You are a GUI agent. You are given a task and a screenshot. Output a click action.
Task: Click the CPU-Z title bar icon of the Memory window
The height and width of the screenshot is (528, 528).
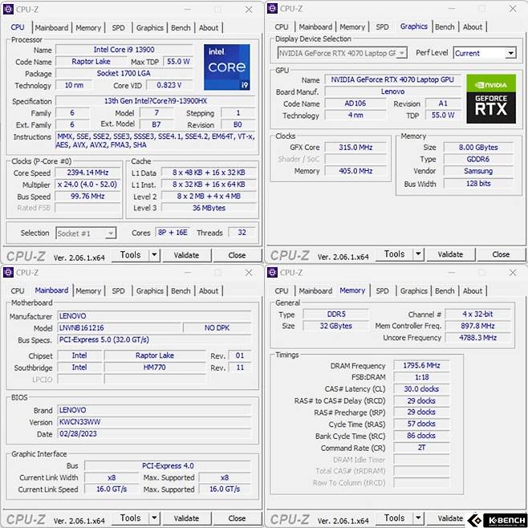coord(272,273)
